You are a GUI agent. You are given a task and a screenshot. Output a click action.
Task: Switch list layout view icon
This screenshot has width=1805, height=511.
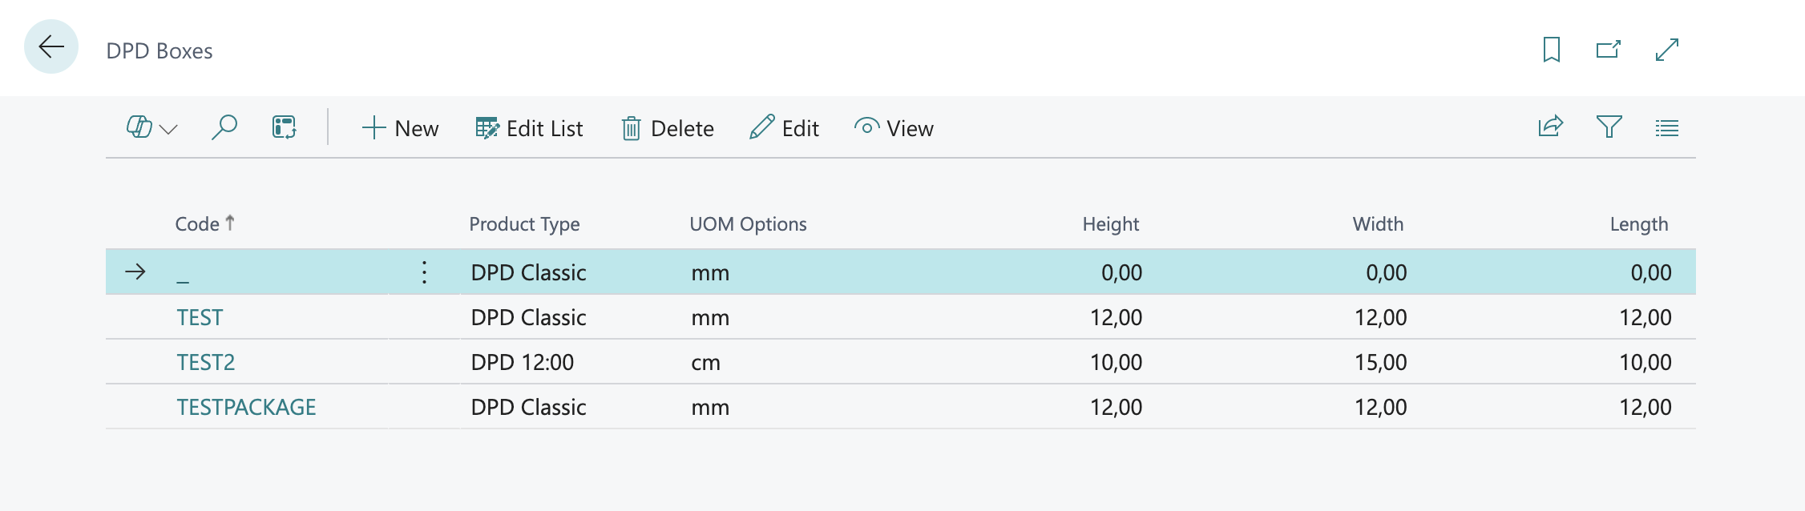(x=1666, y=128)
